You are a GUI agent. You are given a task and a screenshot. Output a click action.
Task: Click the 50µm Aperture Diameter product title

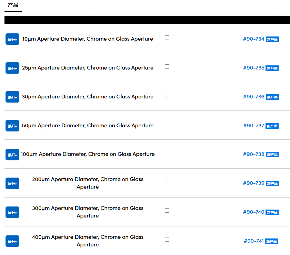tap(88, 126)
